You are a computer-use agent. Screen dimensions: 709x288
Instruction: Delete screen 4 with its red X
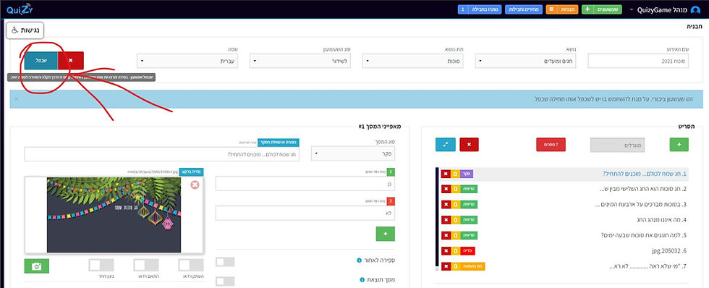(446, 220)
